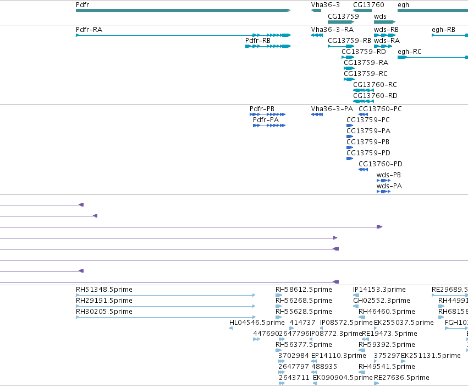The height and width of the screenshot is (386, 468).
Task: Click the RH51348.5prime EST label
Action: 104,290
